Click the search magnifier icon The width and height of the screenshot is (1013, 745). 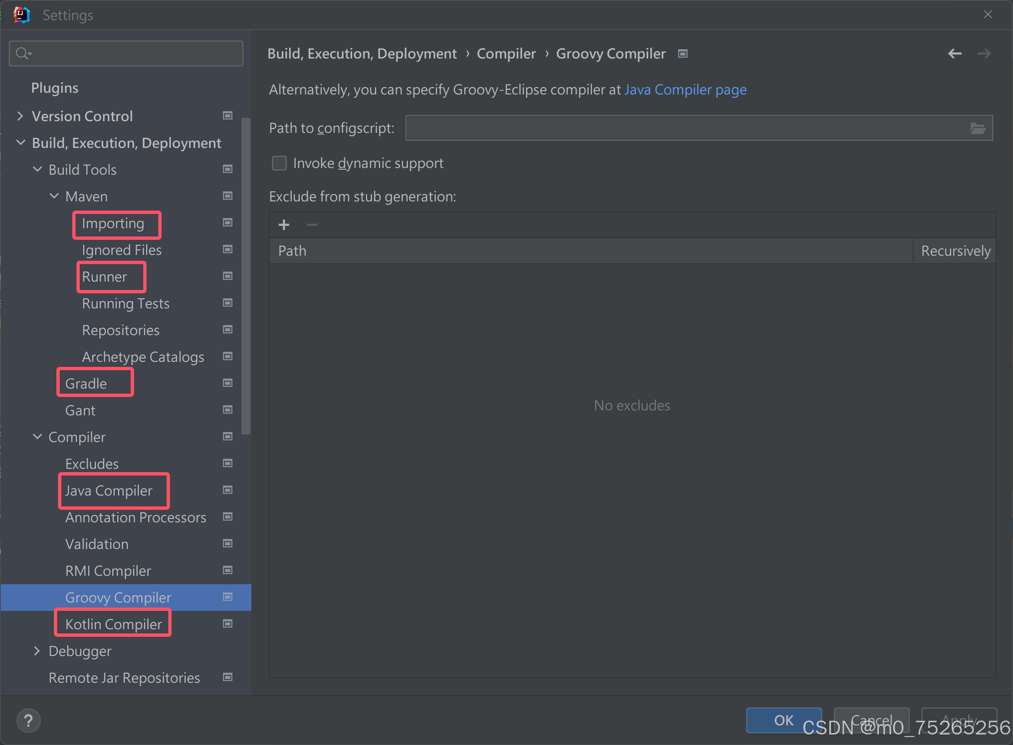[x=22, y=53]
